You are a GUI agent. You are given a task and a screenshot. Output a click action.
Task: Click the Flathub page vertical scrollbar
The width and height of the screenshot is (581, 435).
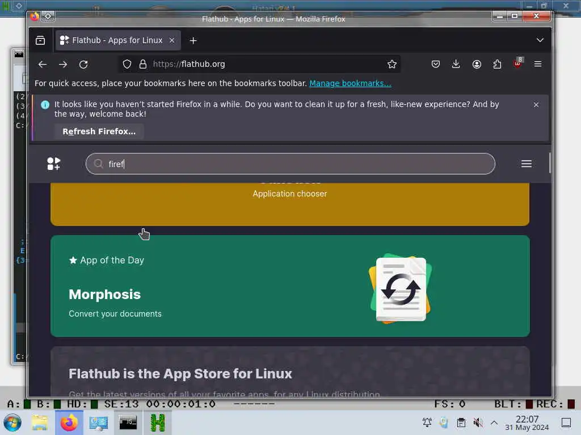550,163
